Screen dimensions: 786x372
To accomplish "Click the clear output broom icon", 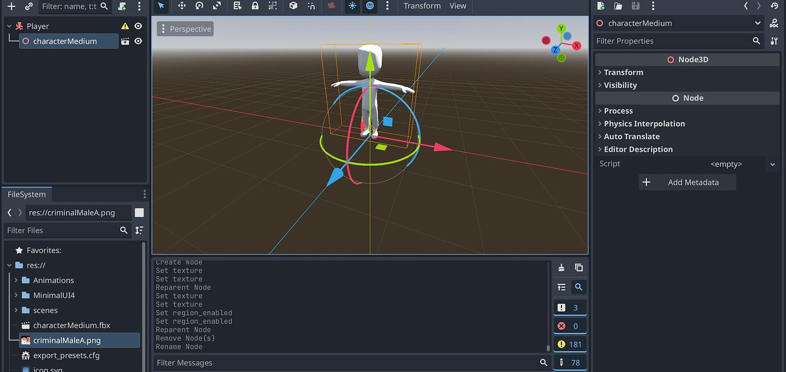I will pyautogui.click(x=562, y=267).
